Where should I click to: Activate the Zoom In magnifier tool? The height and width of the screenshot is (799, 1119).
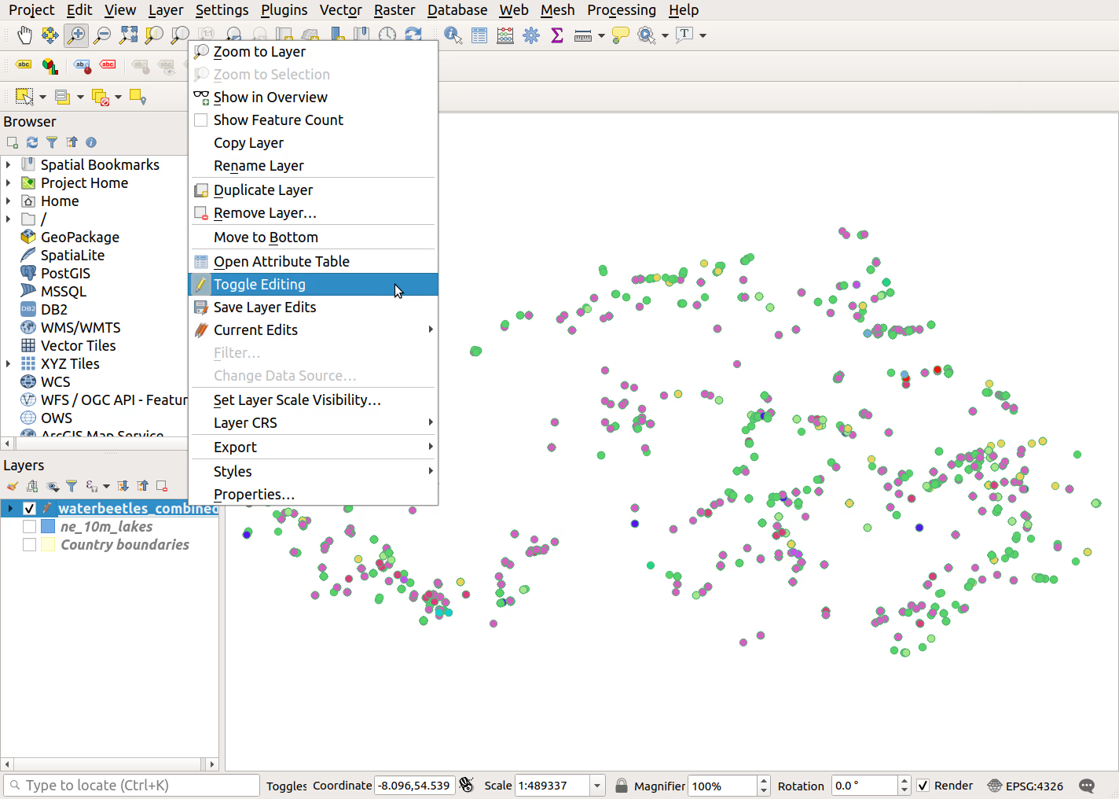pos(76,35)
